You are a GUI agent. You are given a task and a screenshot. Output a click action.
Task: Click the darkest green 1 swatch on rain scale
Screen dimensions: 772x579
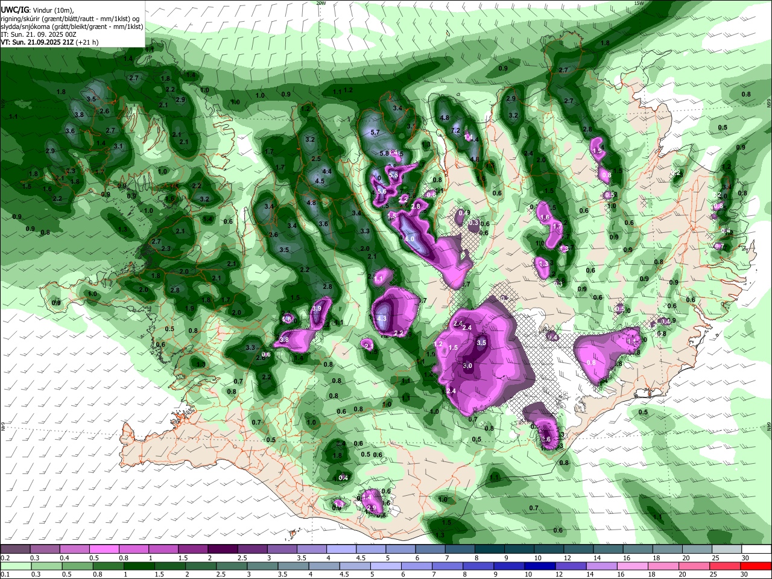point(139,566)
